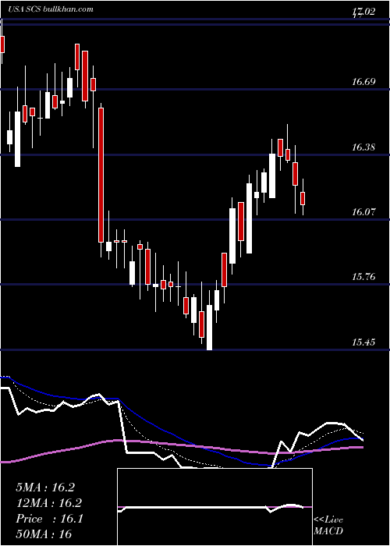Select the 16.07 price axis label

click(363, 211)
